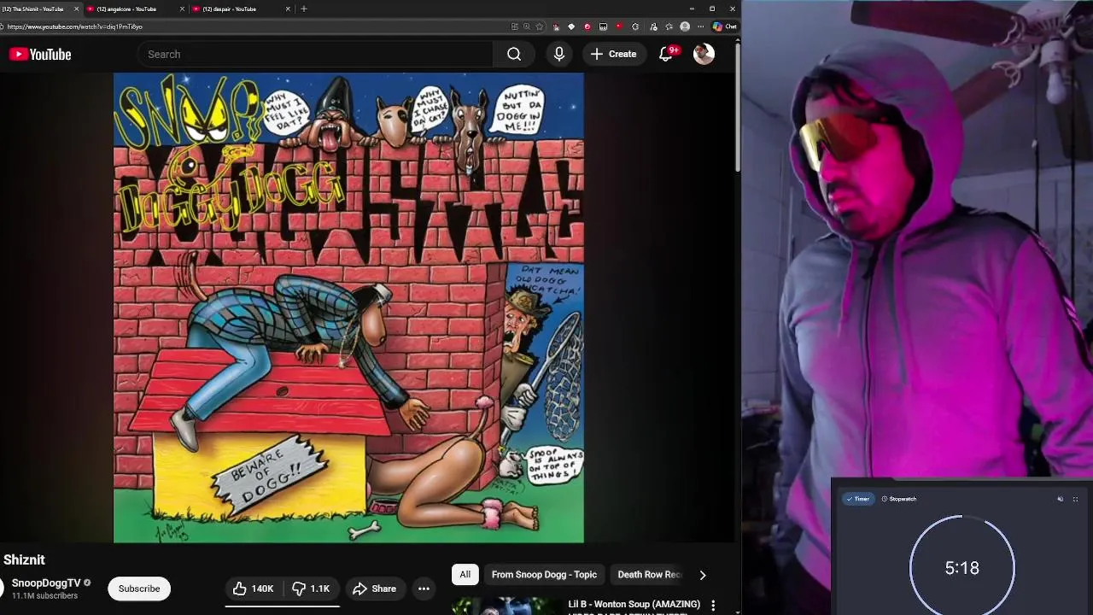Click the Shiznit video title
The image size is (1093, 615).
tap(24, 559)
